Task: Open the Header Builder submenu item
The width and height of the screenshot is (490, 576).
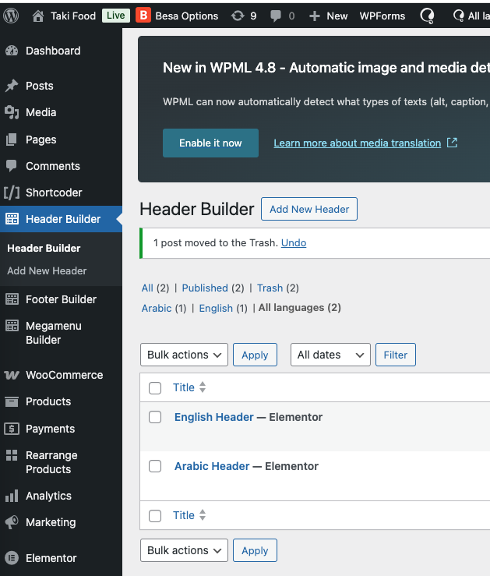Action: pyautogui.click(x=44, y=249)
